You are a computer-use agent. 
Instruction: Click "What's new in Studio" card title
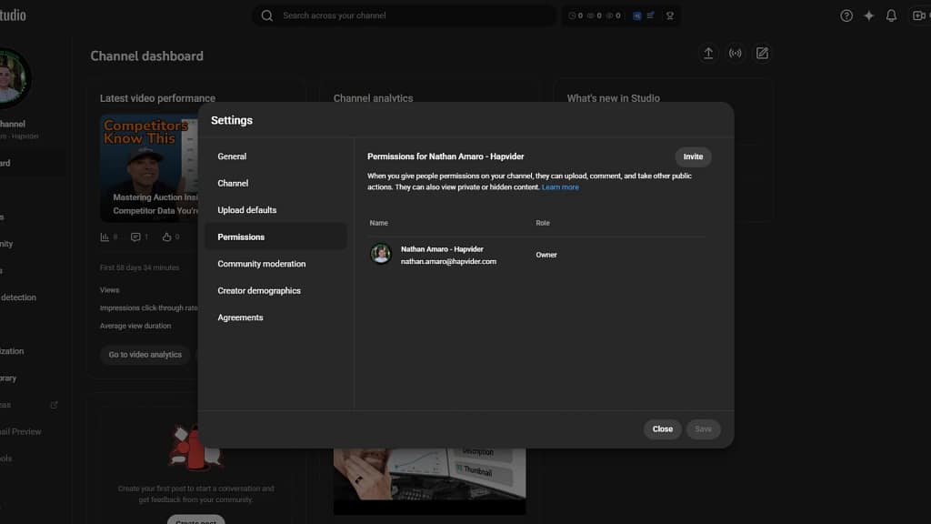click(x=614, y=98)
